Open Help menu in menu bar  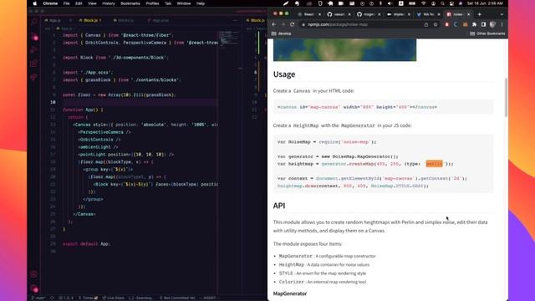pyautogui.click(x=201, y=3)
